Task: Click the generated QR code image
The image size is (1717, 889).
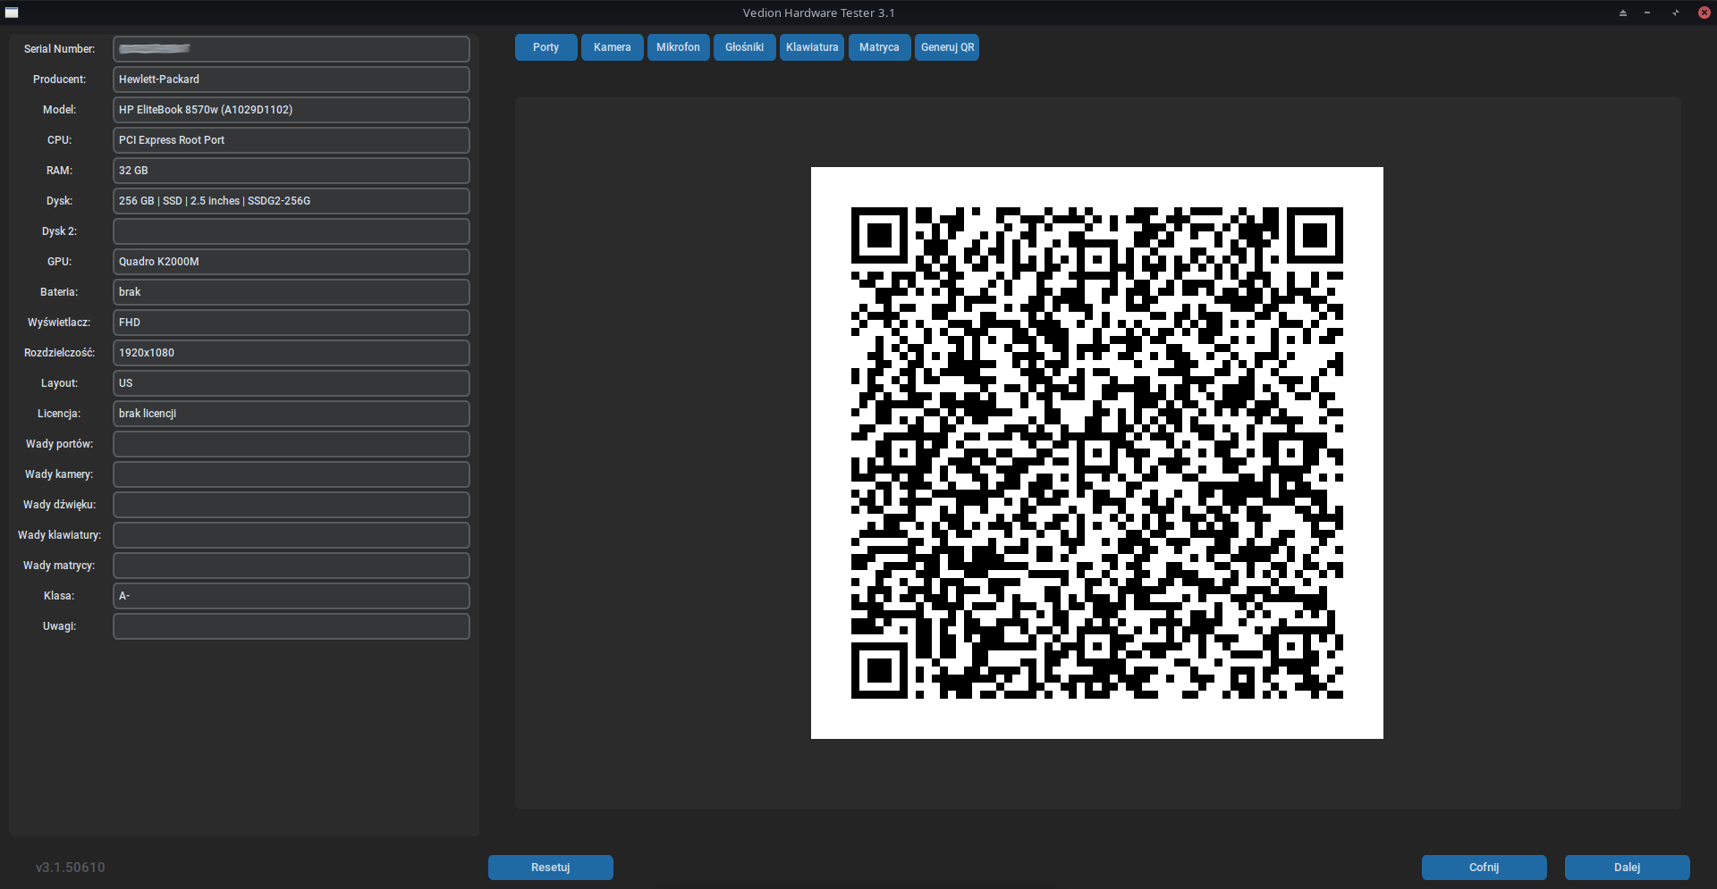Action: click(x=1096, y=453)
